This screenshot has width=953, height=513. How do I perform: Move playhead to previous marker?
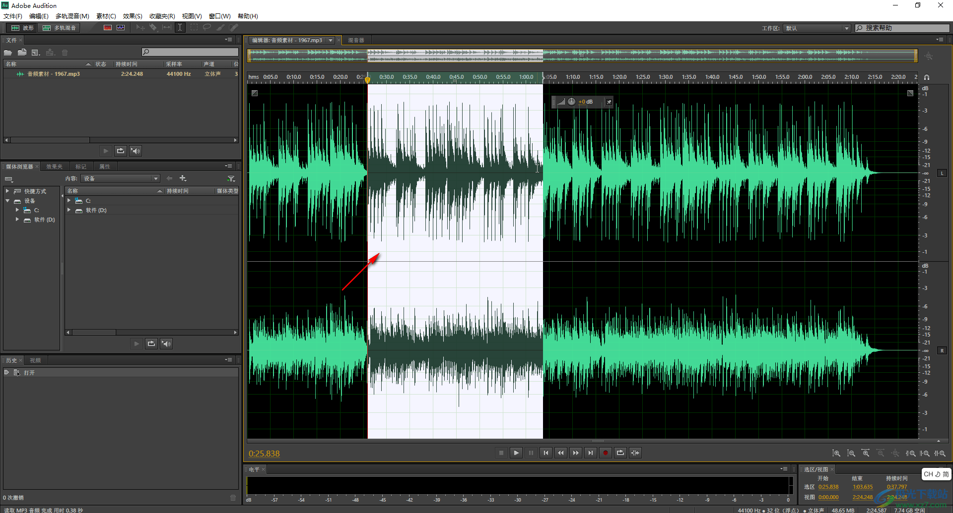pos(546,453)
